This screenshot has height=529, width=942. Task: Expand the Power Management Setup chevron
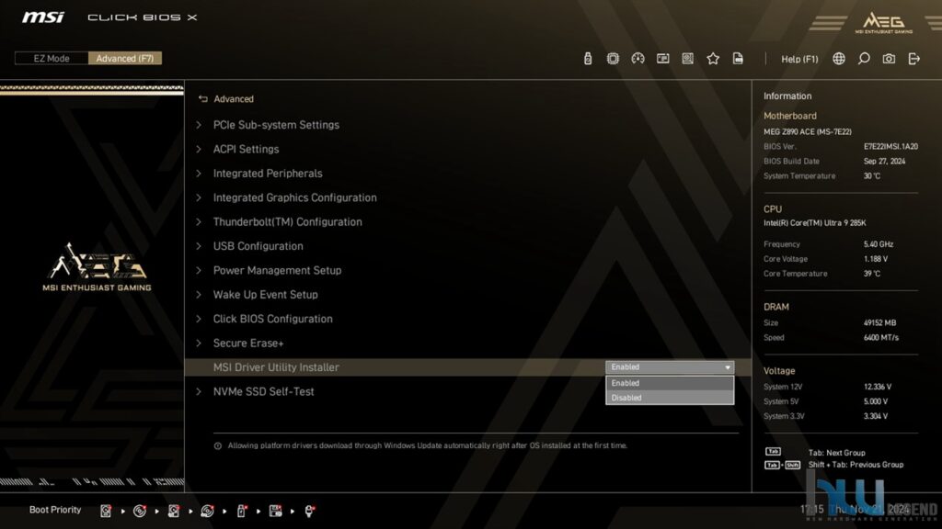pyautogui.click(x=199, y=271)
